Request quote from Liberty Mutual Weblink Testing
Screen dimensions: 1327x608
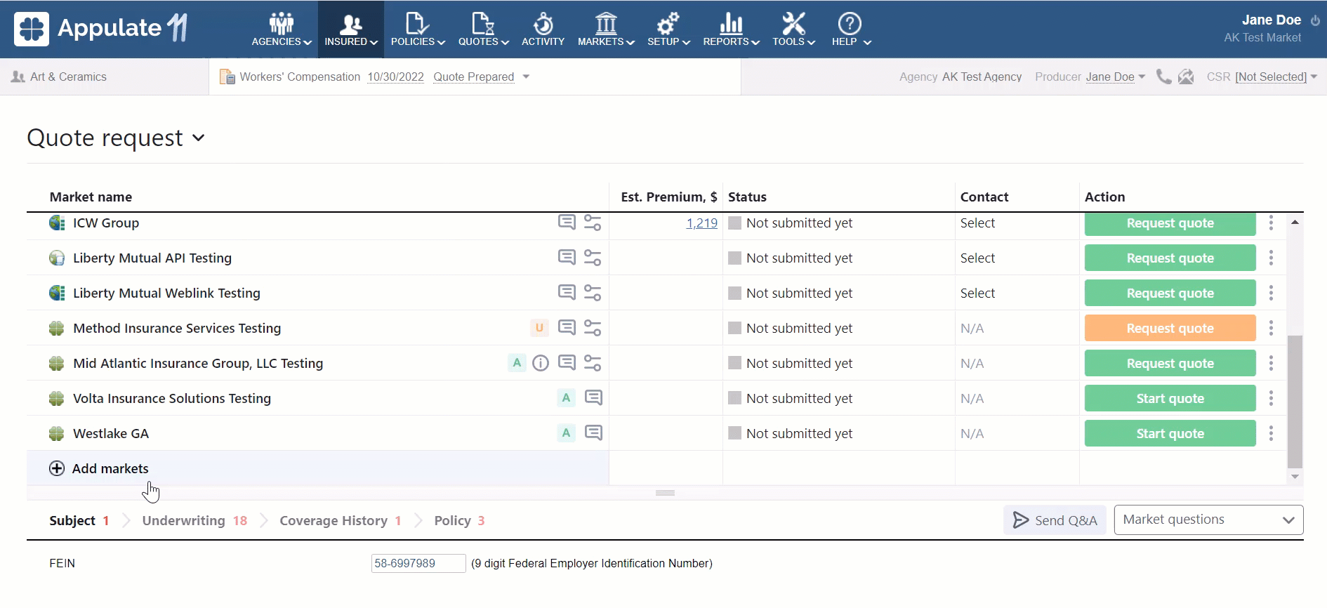1170,293
